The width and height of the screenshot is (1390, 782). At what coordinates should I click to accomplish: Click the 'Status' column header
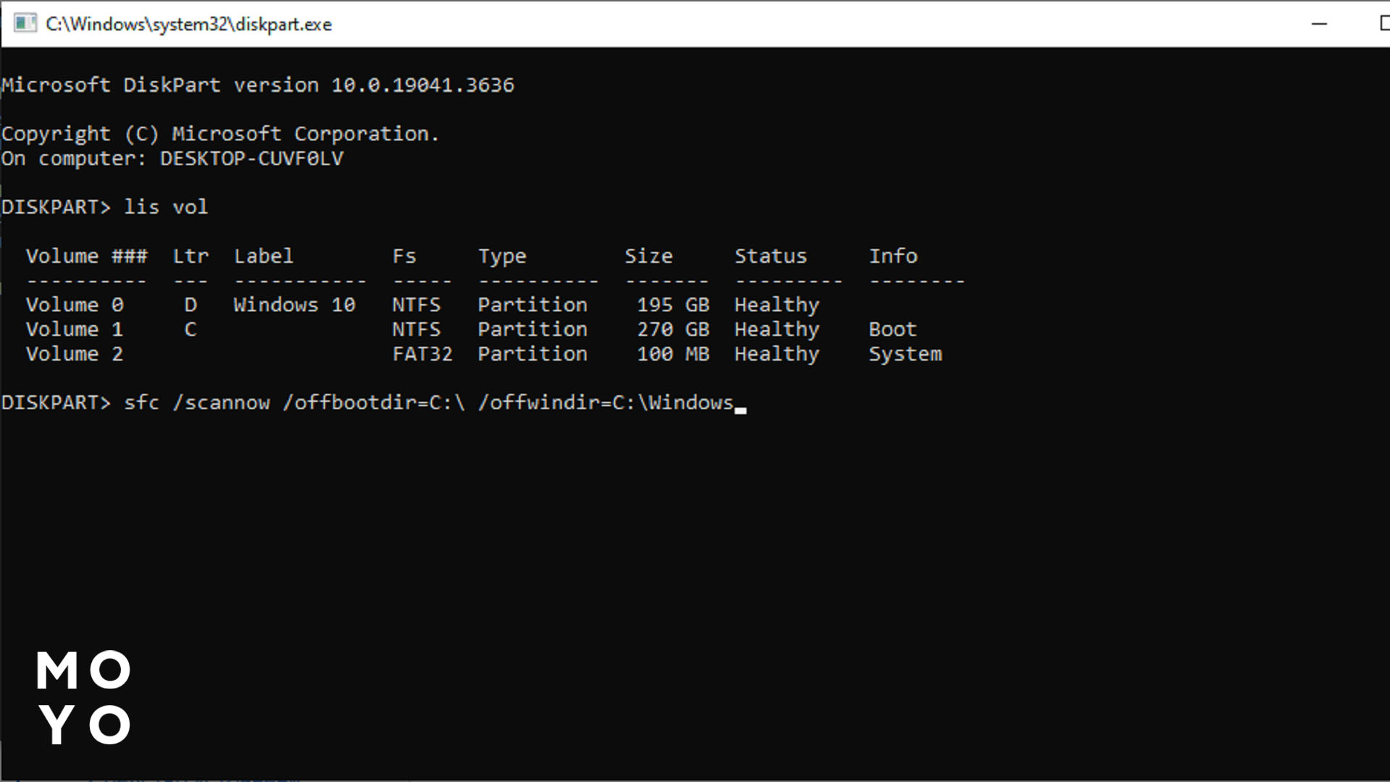coord(770,256)
